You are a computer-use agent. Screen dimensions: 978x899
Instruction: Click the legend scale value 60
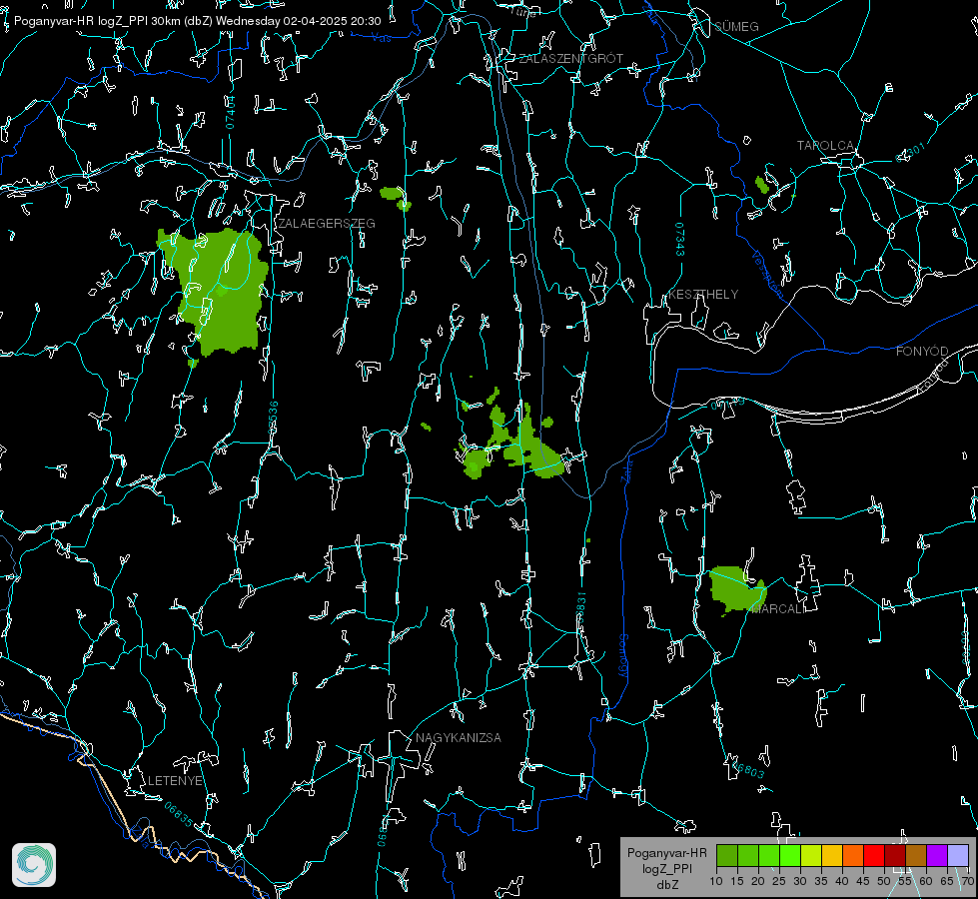[x=926, y=881]
